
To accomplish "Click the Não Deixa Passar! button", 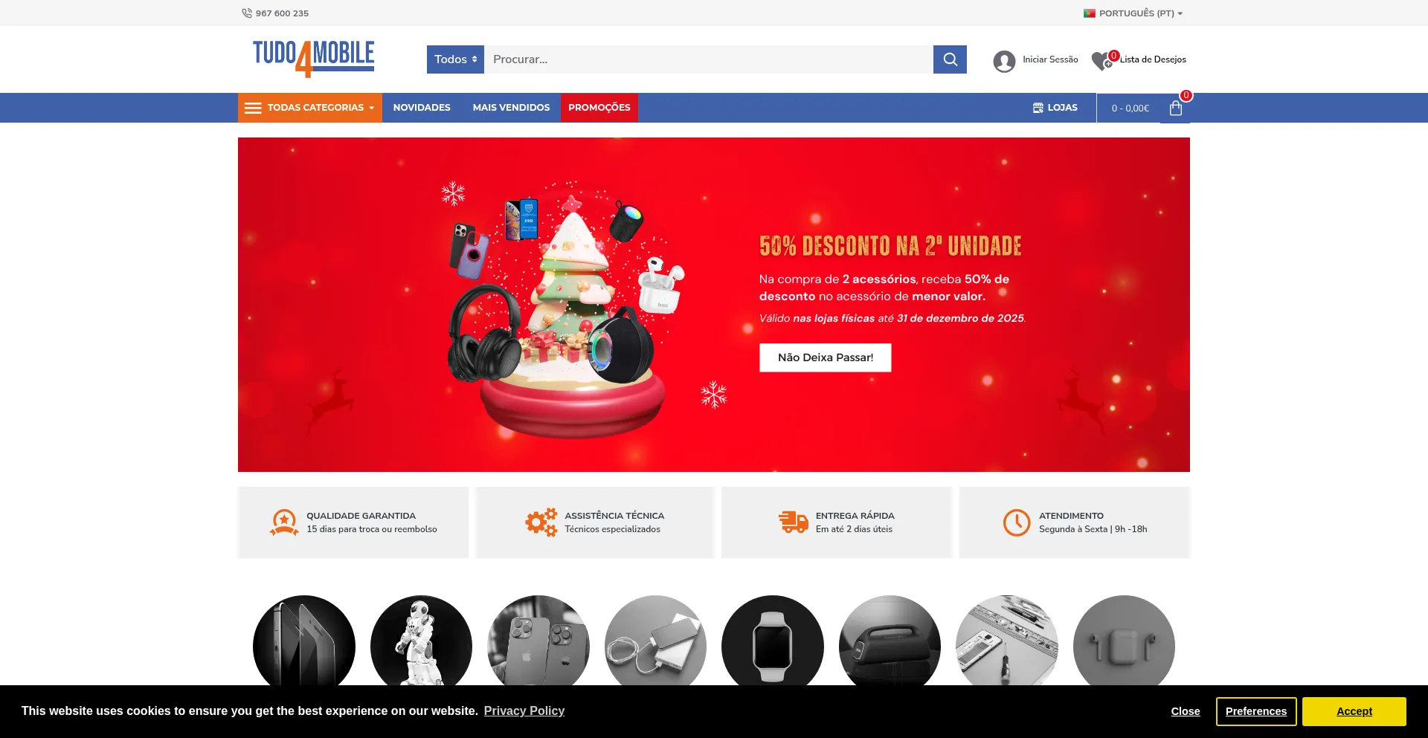I will pos(826,357).
